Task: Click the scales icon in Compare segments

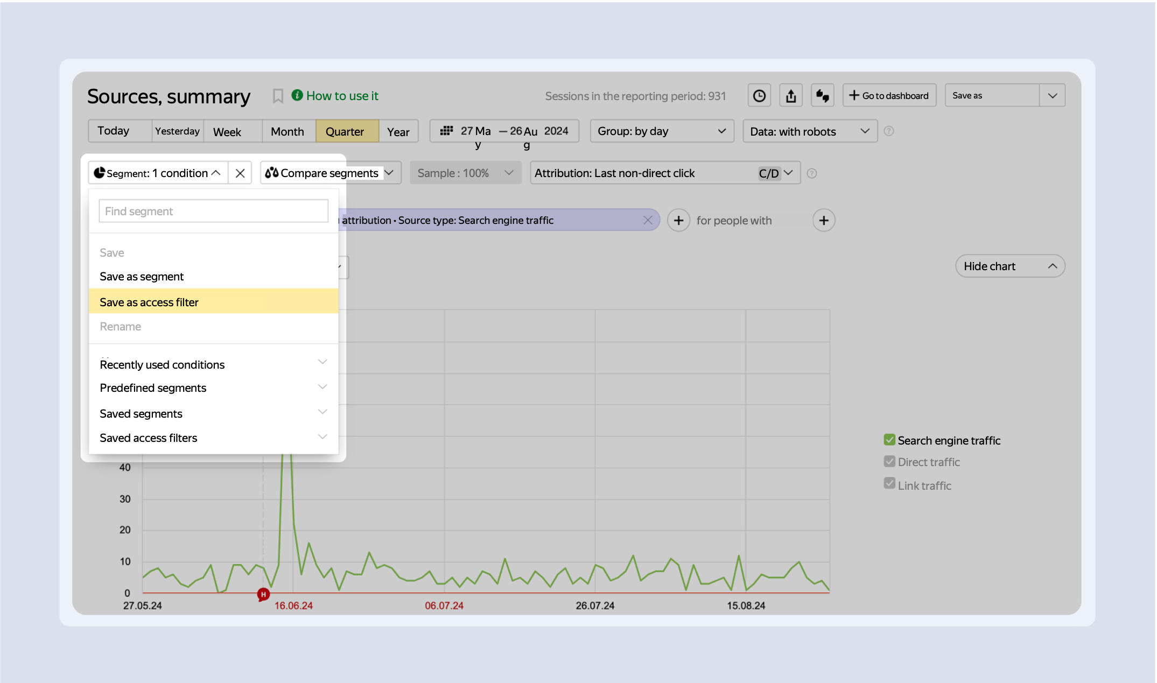Action: pos(271,173)
